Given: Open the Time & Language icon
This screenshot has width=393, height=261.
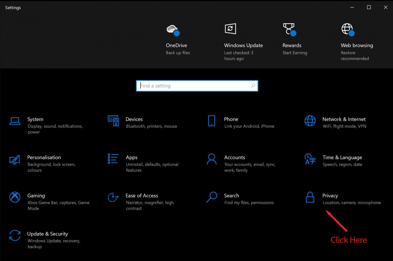Looking at the screenshot, I should click(x=310, y=159).
